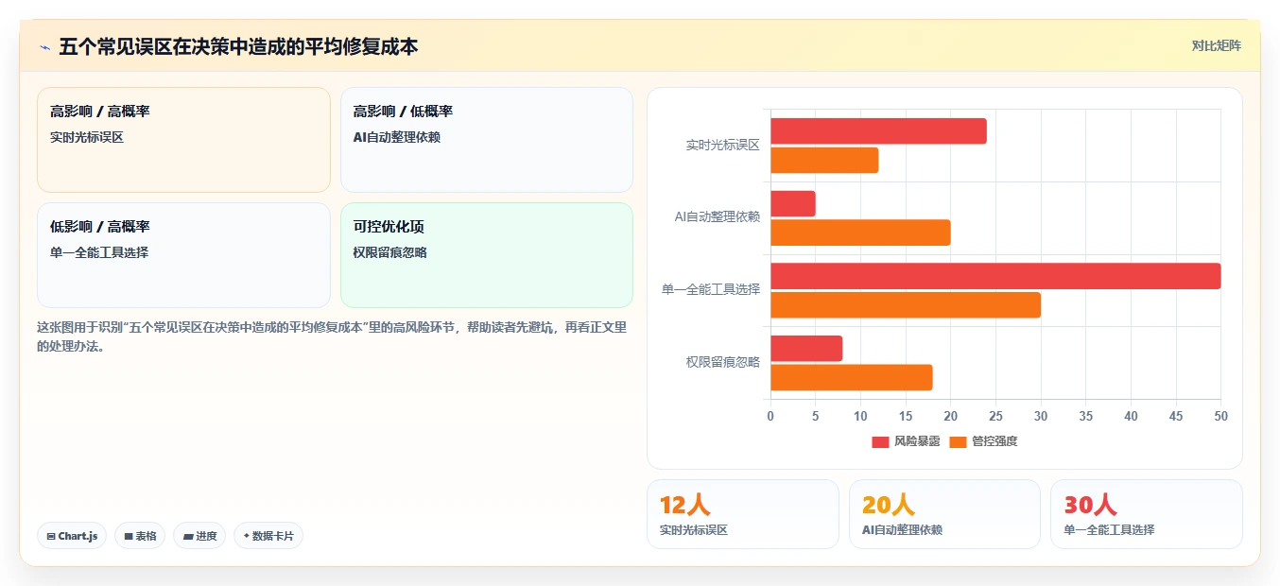Click orange bar for 单一全能工具选择
The image size is (1280, 586).
pos(906,305)
